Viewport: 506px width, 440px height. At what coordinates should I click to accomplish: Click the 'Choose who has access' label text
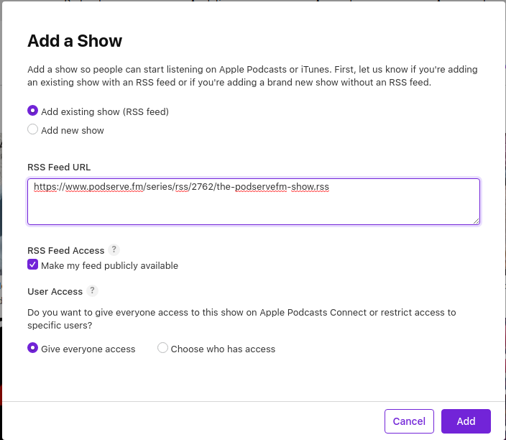click(223, 349)
